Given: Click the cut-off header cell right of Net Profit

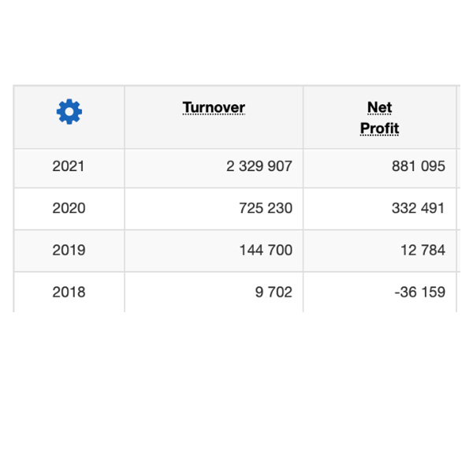Looking at the screenshot, I should click(x=459, y=117).
